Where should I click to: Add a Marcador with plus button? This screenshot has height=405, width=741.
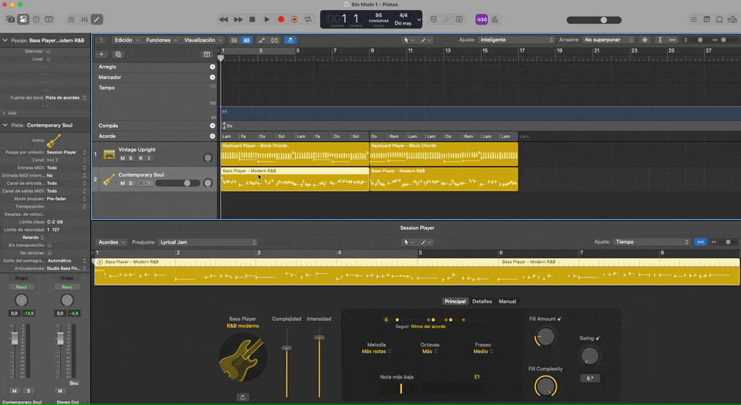coord(212,77)
